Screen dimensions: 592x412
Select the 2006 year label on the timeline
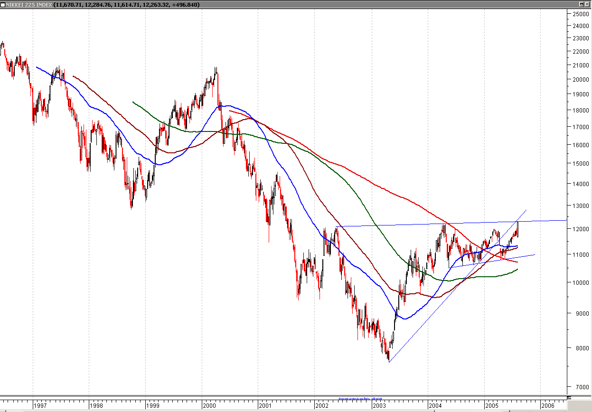549,406
